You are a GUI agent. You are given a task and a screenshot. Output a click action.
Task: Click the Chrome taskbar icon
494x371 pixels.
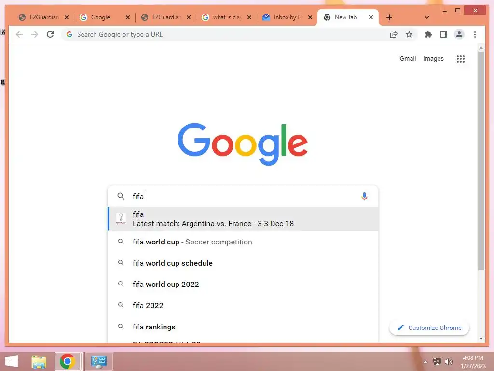[68, 361]
